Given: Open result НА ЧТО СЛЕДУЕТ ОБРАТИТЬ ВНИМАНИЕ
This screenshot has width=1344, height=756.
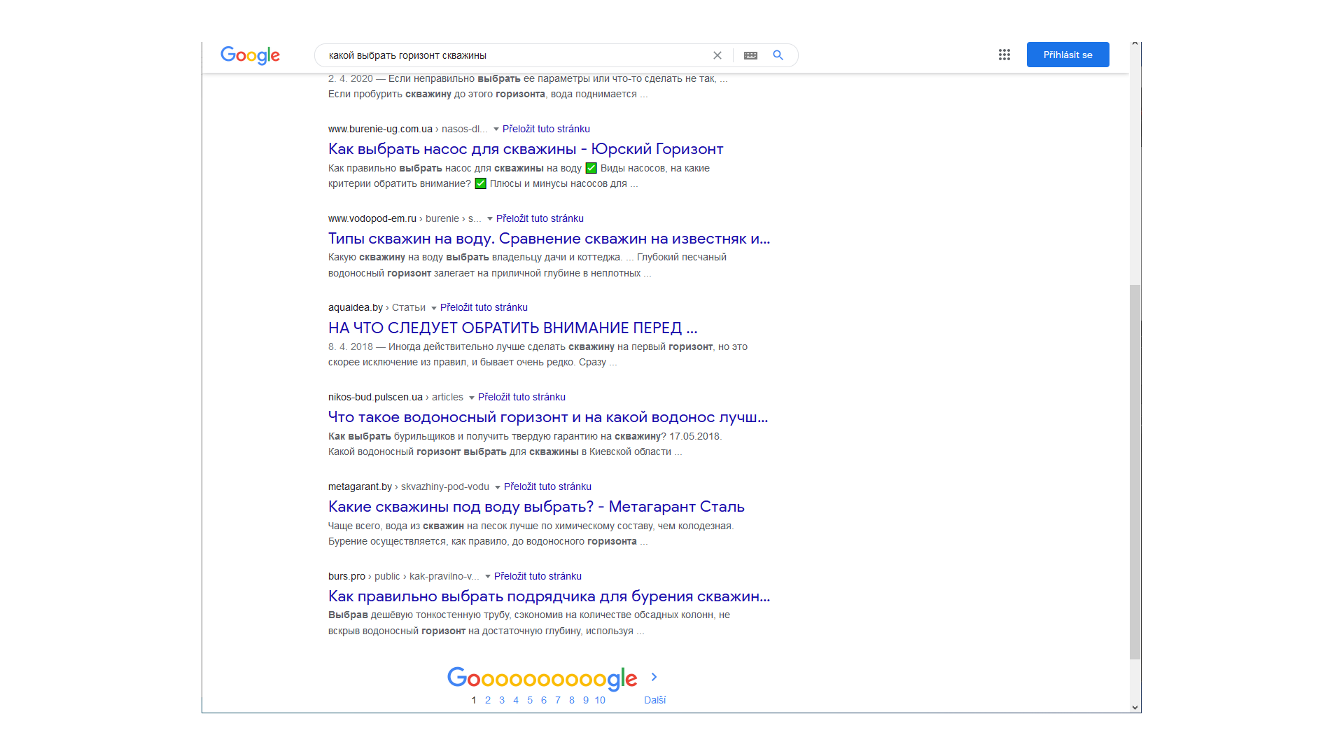Looking at the screenshot, I should [512, 328].
